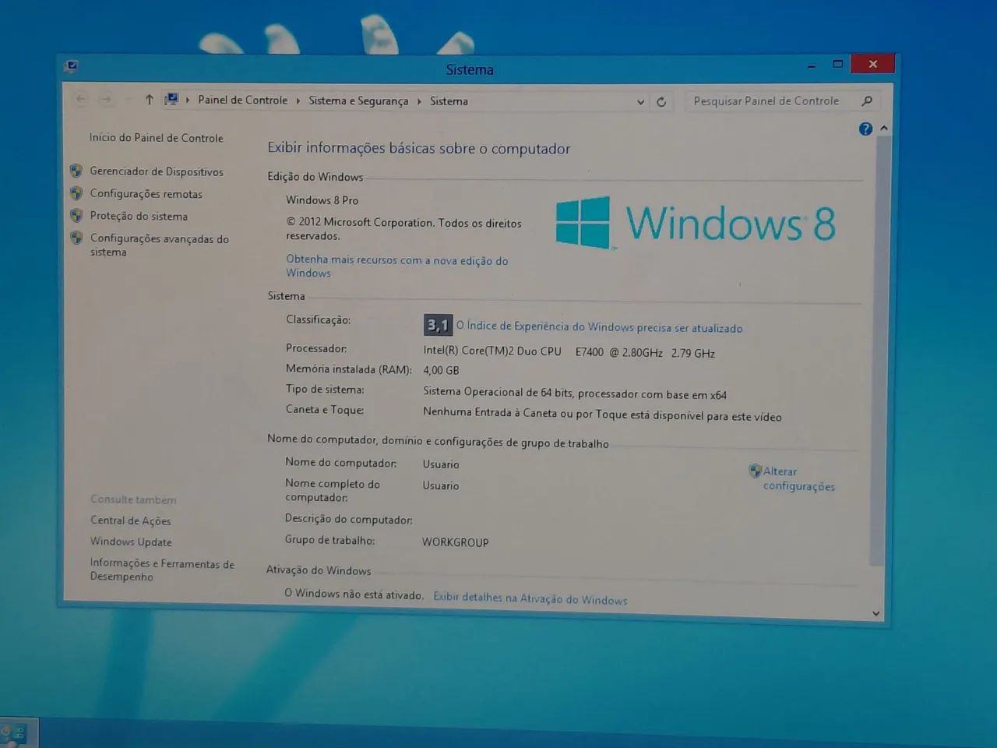Image resolution: width=997 pixels, height=748 pixels.
Task: Click the WORKGROUP value
Action: tap(456, 542)
